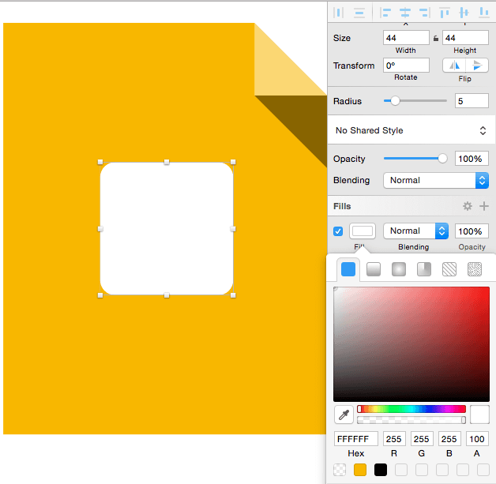Click the B value field

(449, 439)
